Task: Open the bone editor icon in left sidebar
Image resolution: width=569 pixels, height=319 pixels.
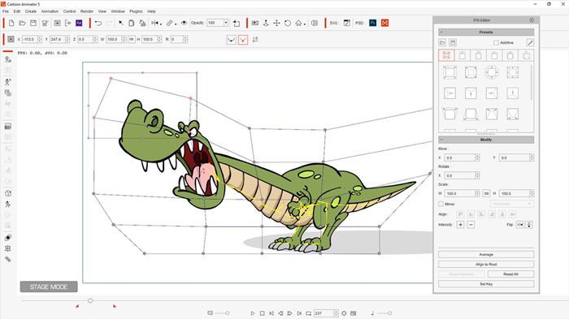Action: point(7,82)
